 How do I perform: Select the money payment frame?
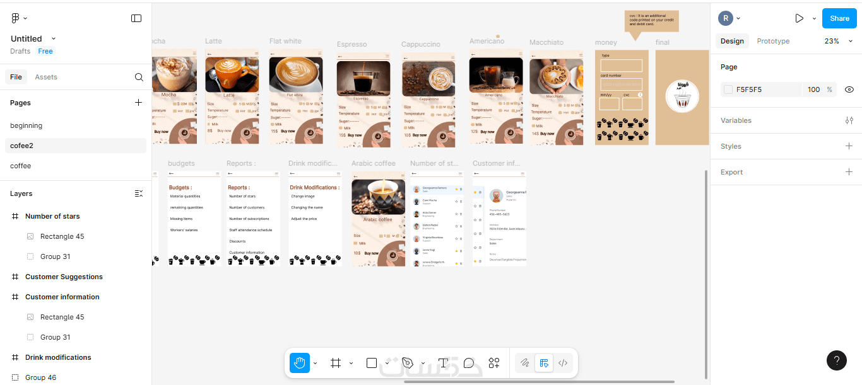622,98
